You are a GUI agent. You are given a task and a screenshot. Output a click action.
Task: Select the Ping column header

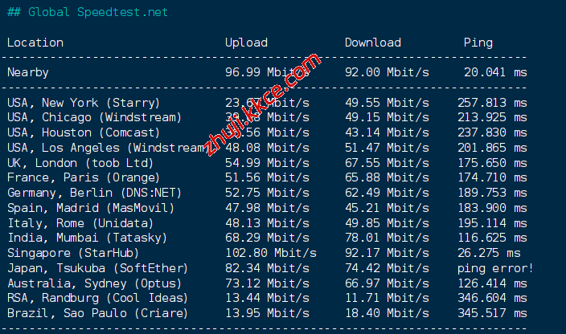click(478, 43)
